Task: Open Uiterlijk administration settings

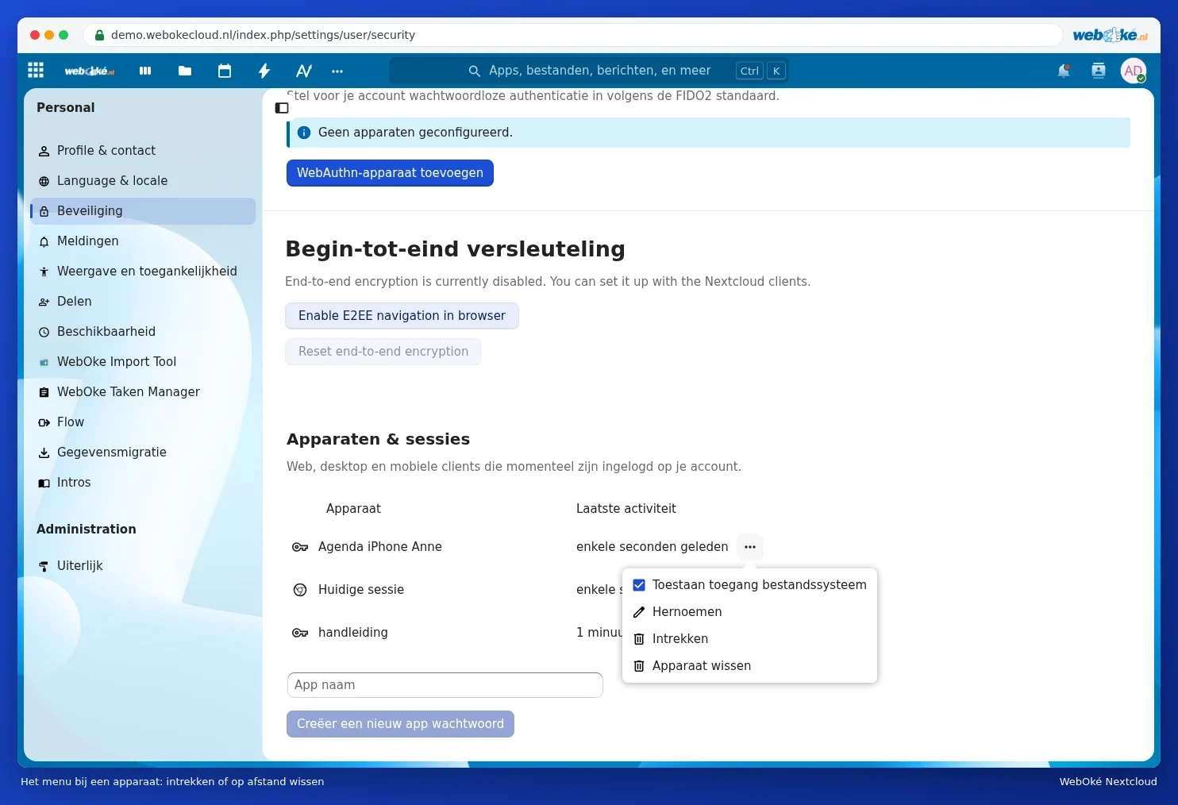Action: tap(143, 566)
